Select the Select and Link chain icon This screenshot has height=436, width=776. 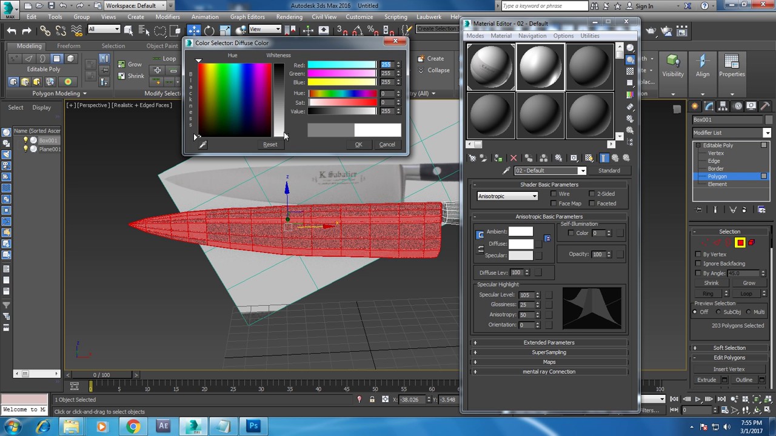click(45, 30)
